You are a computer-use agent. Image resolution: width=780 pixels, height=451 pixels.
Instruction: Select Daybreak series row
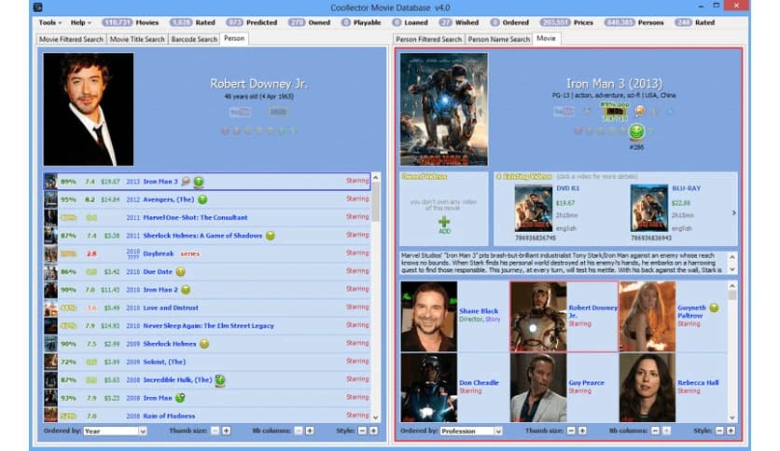207,253
